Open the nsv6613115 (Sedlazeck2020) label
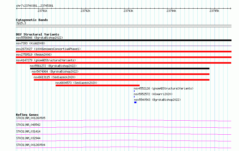This screenshot has width=239, height=151. click(x=55, y=77)
